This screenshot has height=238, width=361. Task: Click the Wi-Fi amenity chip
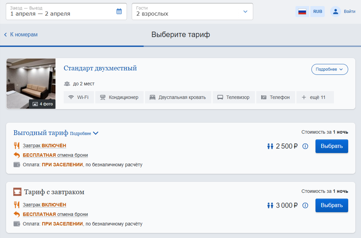point(79,97)
